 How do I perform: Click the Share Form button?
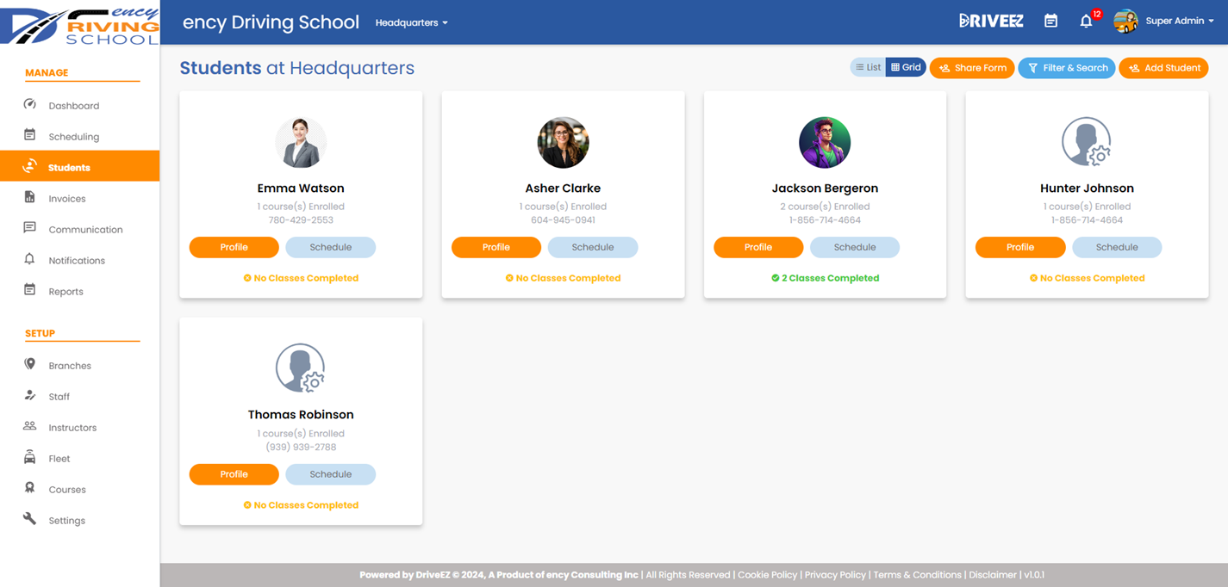point(972,68)
